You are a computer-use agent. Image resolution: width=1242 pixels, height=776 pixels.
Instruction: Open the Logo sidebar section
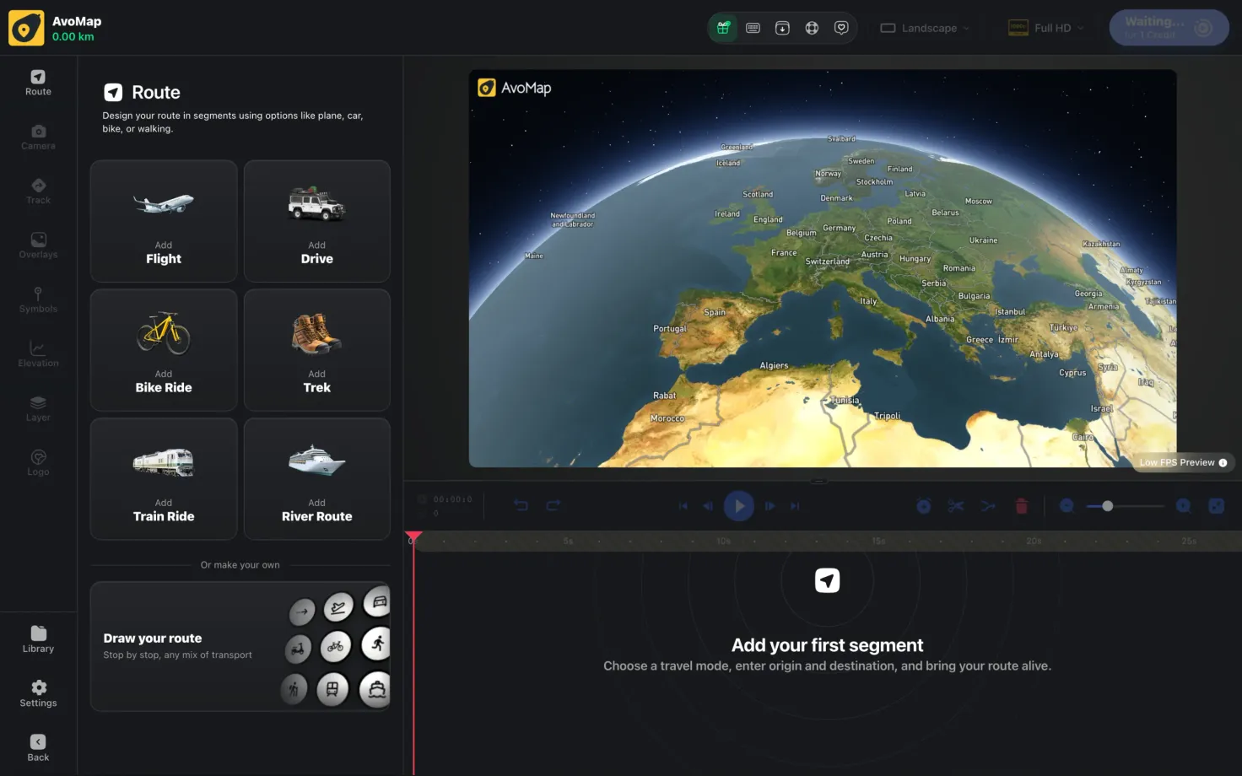(x=38, y=463)
